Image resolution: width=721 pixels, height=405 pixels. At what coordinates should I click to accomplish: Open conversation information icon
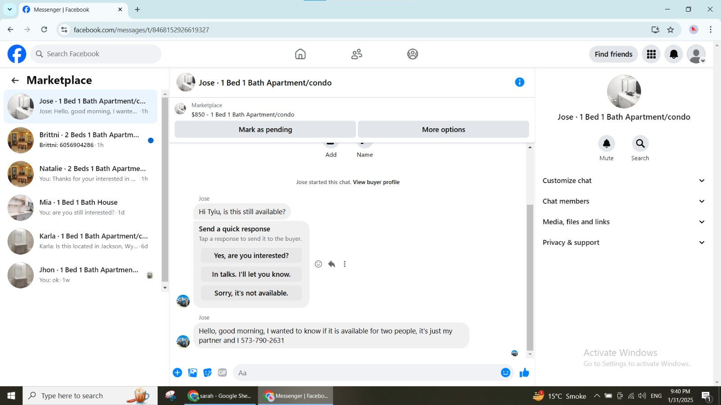(520, 82)
